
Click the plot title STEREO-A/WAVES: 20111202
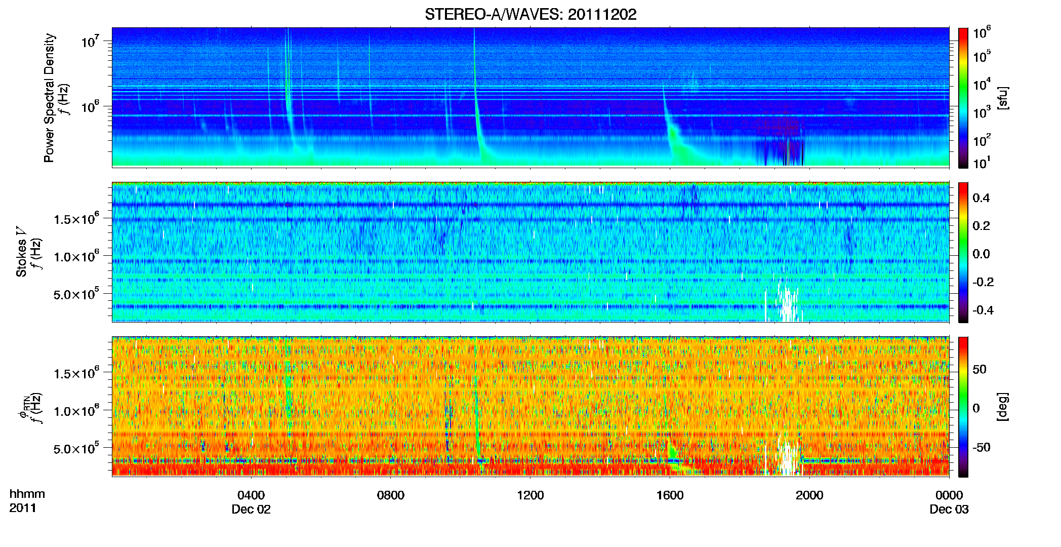[x=530, y=14]
